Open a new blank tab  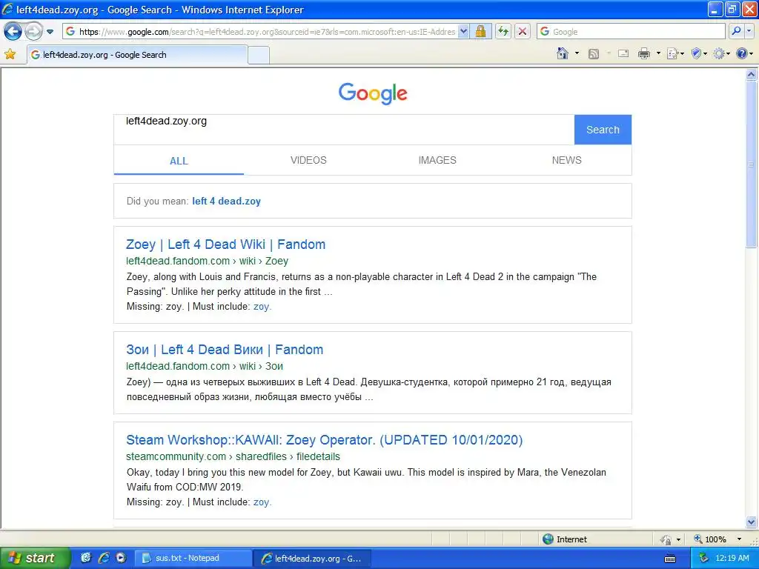pyautogui.click(x=259, y=55)
